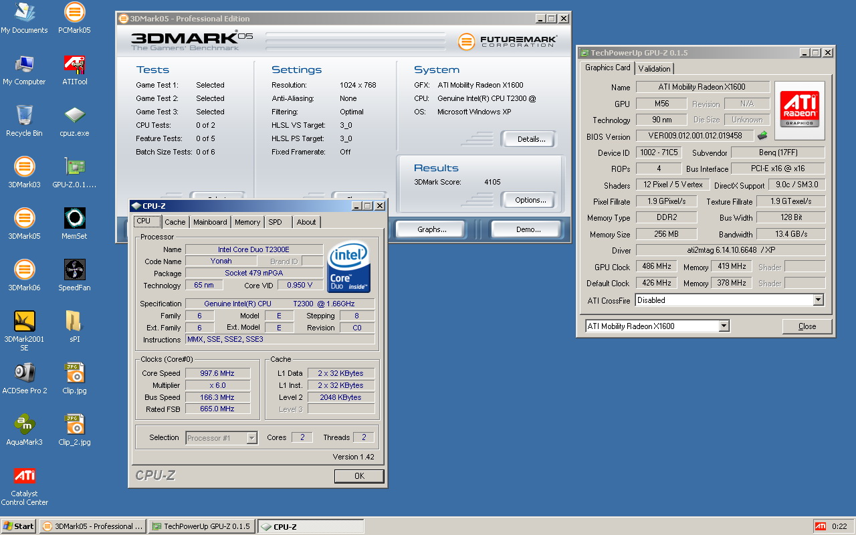Launch GPU-Z.0.1 desktop icon
This screenshot has width=856, height=535.
(x=74, y=173)
